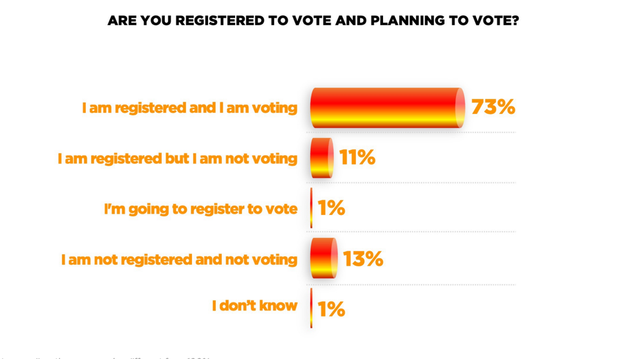The width and height of the screenshot is (631, 359).
Task: Click the chart title about registered voting
Action: click(313, 21)
